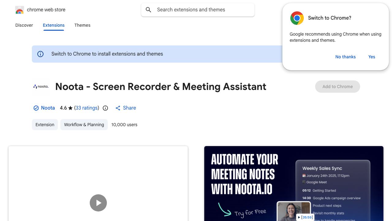Open the 33 ratings link
Screen dimensions: 392x221
coord(87,108)
